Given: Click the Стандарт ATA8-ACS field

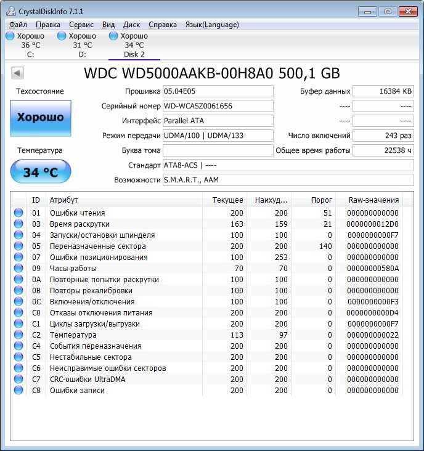Looking at the screenshot, I should pyautogui.click(x=288, y=165).
